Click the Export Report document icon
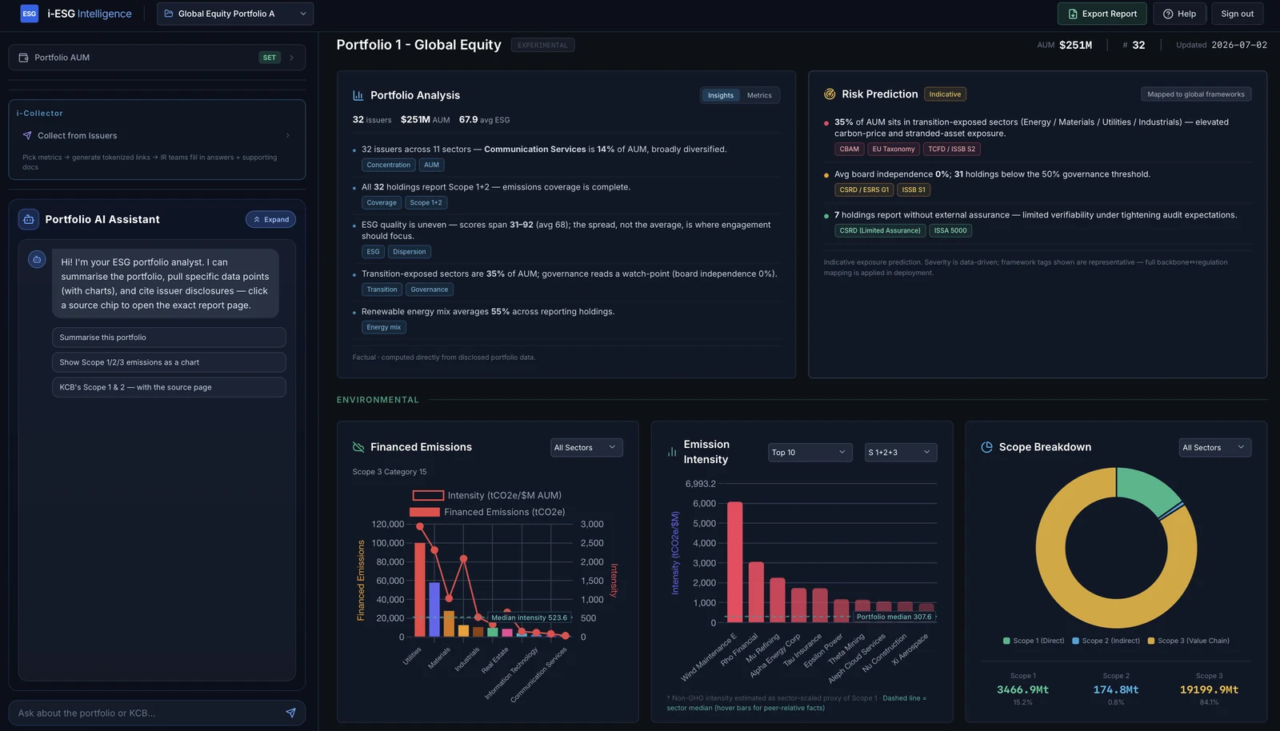The width and height of the screenshot is (1280, 731). point(1073,14)
